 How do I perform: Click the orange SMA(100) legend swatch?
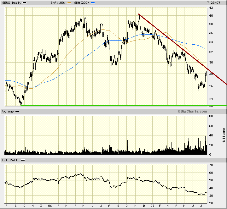coord(69,3)
